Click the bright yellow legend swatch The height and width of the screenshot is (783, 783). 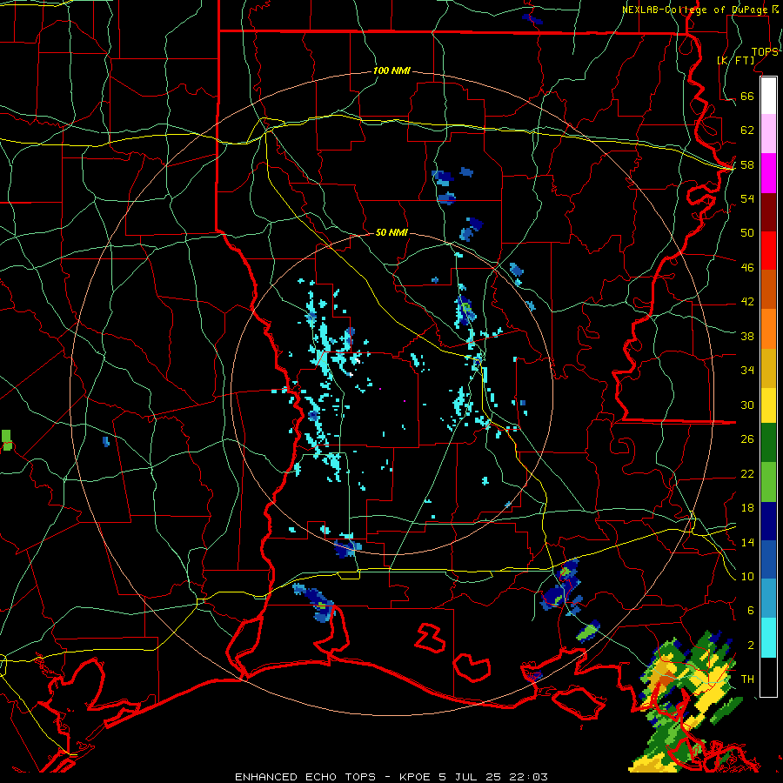(768, 405)
